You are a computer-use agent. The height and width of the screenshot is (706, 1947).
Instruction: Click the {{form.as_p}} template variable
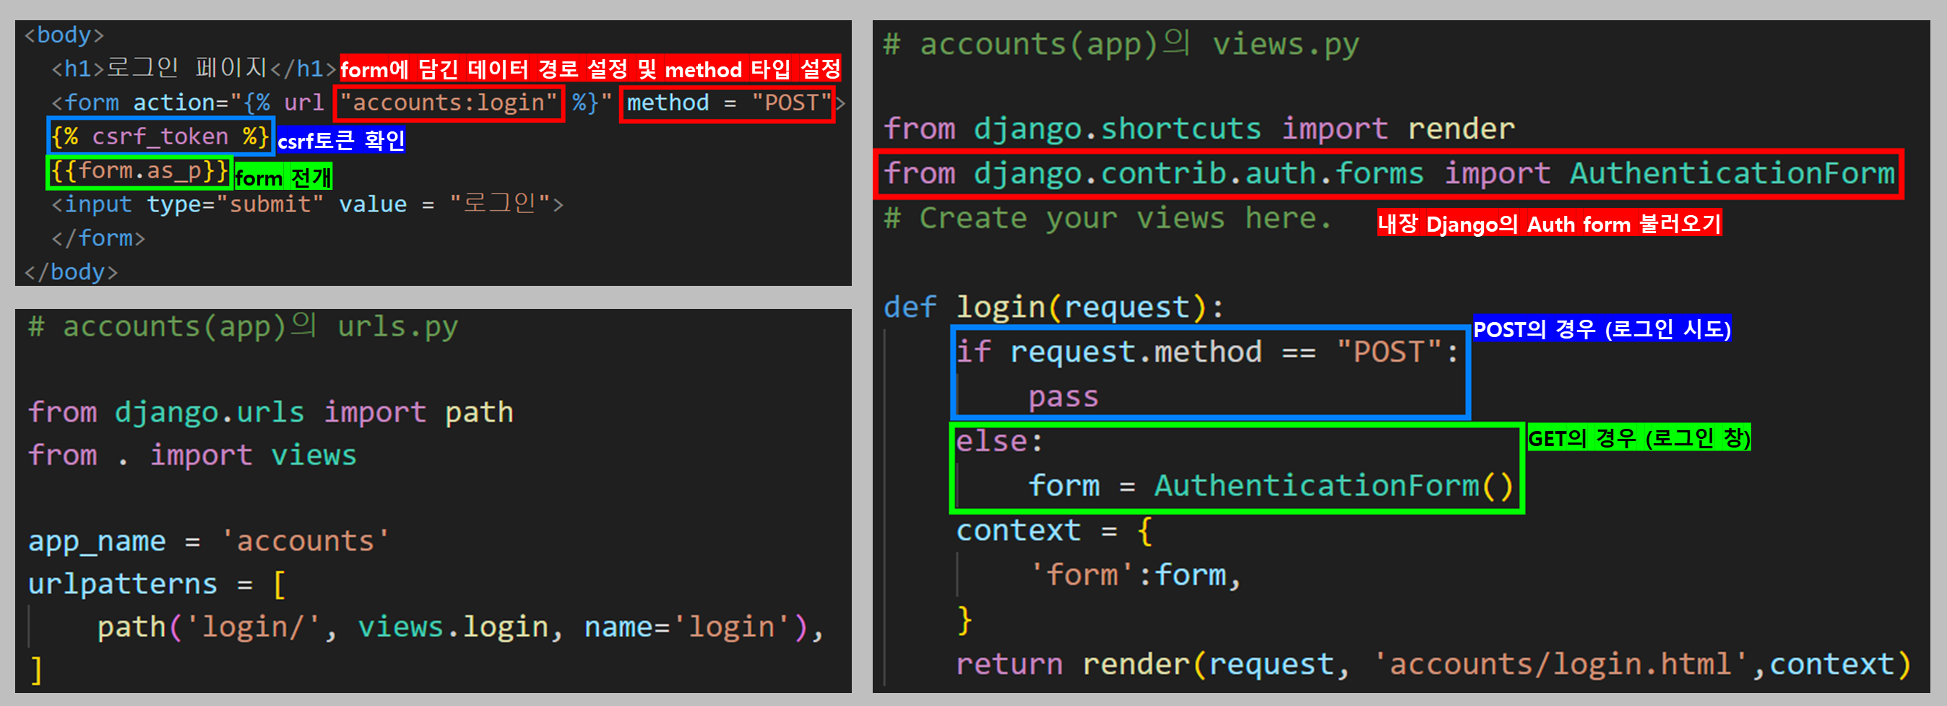coord(139,170)
